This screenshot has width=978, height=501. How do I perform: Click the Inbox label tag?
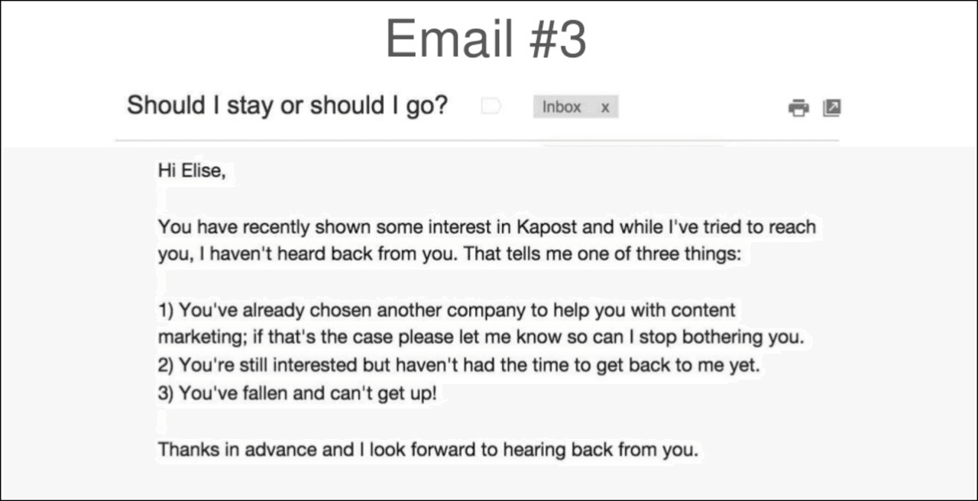(562, 108)
